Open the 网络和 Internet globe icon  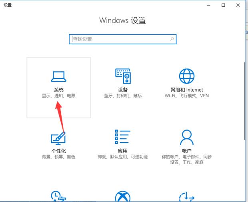[x=187, y=76]
